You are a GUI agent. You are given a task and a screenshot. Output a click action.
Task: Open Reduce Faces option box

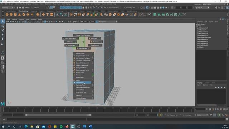[93, 72]
